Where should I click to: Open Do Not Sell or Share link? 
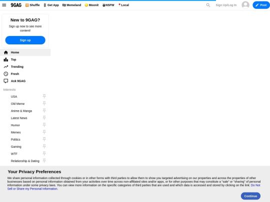pos(133,187)
